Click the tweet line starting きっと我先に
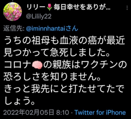Image resolution: width=131 pixels, height=119 pixels. point(64,89)
